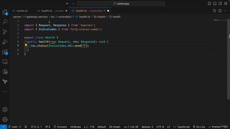
Task: Click the line number 5 in the gutter
Action: click(x=18, y=38)
